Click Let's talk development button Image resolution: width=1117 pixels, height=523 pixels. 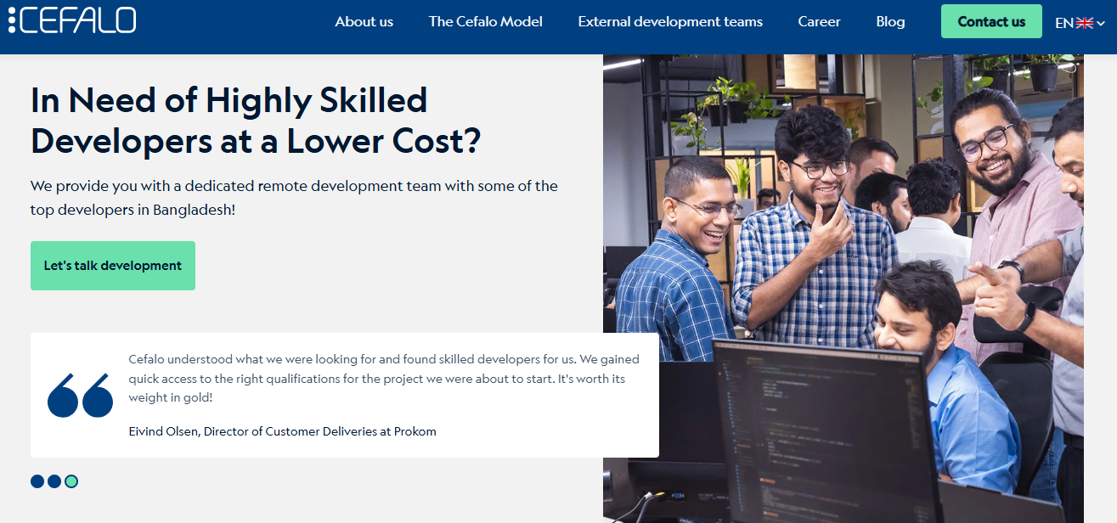(113, 266)
